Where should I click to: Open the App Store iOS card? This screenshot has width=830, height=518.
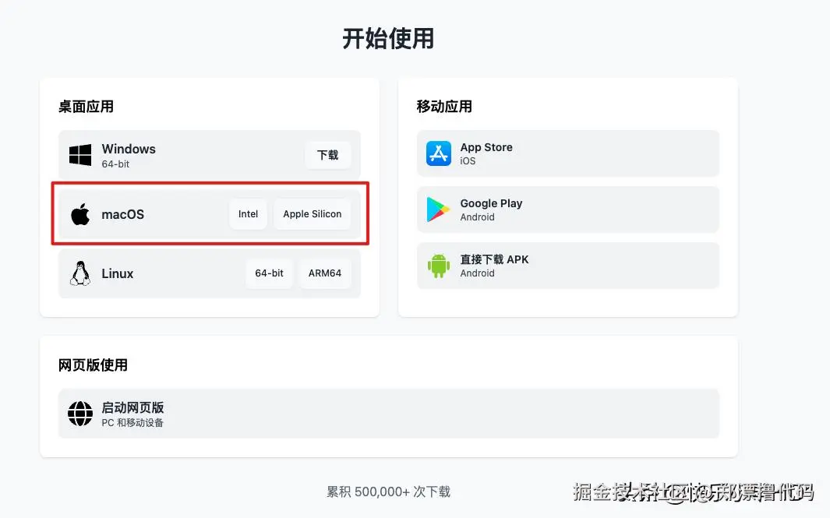[x=568, y=153]
